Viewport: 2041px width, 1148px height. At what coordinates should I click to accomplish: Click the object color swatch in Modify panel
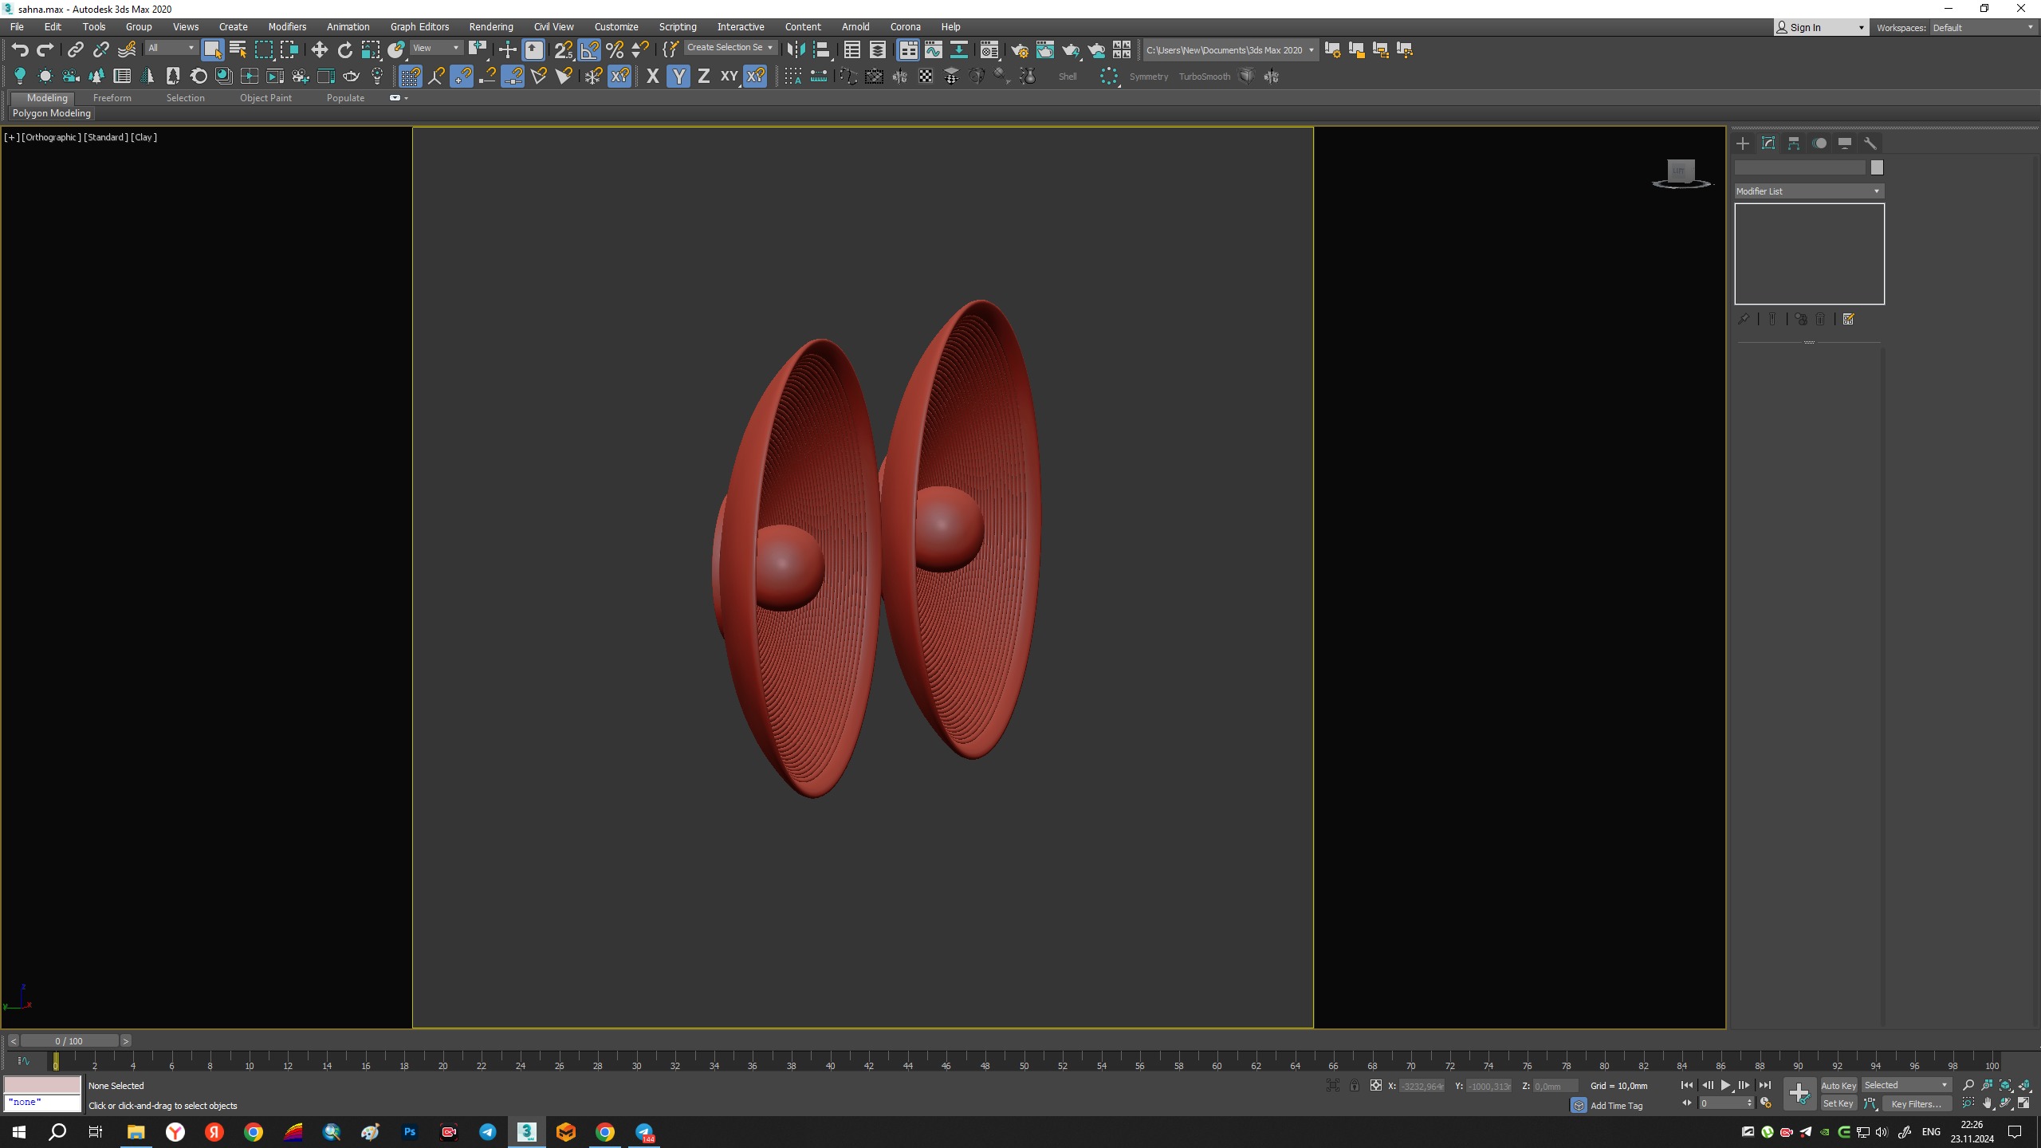pyautogui.click(x=1877, y=167)
